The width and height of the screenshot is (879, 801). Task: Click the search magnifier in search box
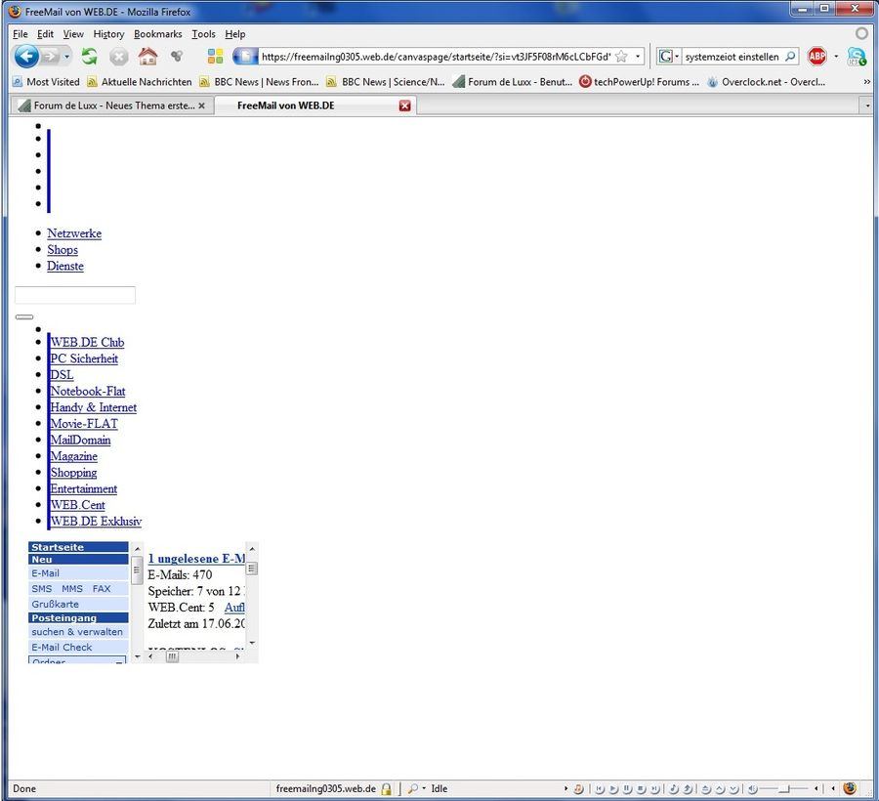[789, 56]
